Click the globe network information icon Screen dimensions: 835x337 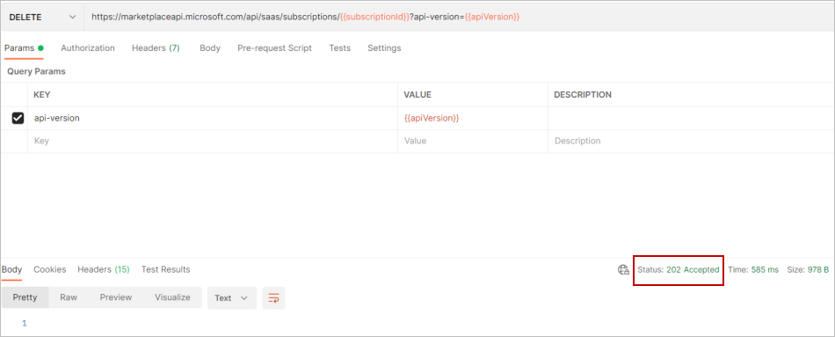click(x=623, y=270)
